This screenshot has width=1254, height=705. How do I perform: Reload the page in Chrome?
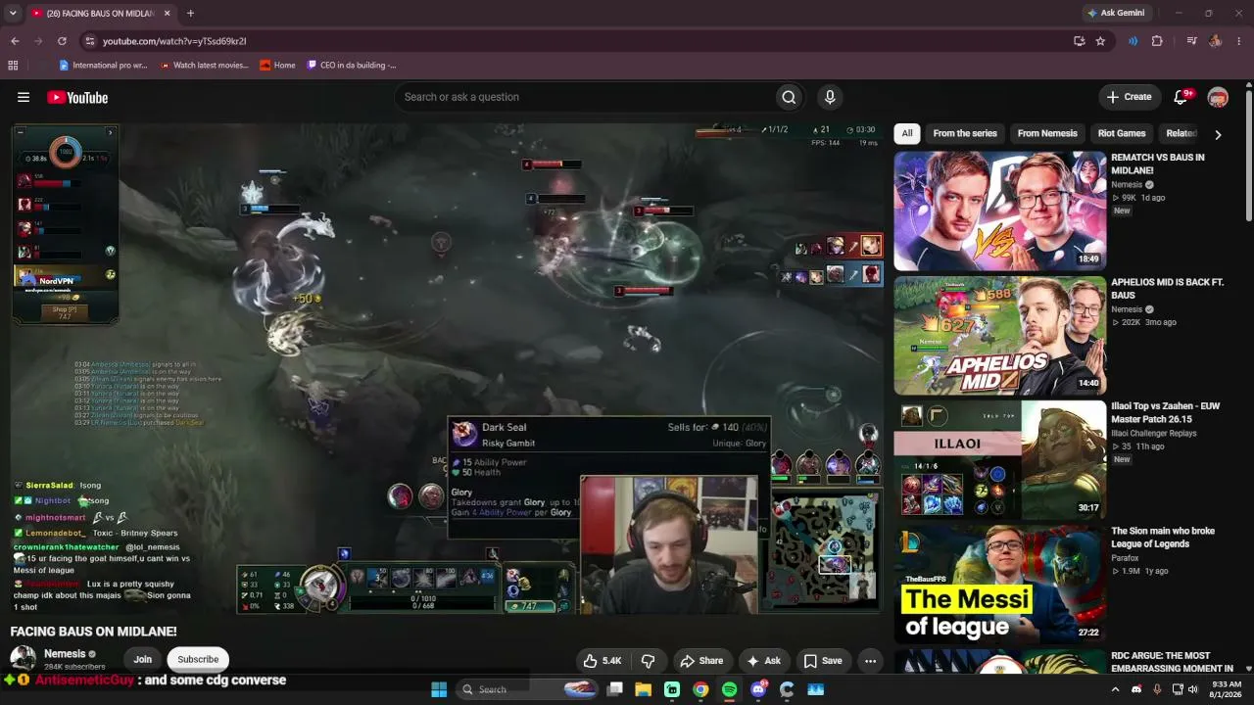point(62,41)
